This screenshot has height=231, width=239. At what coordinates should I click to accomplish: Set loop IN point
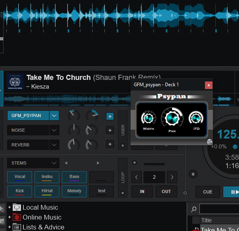pyautogui.click(x=142, y=191)
